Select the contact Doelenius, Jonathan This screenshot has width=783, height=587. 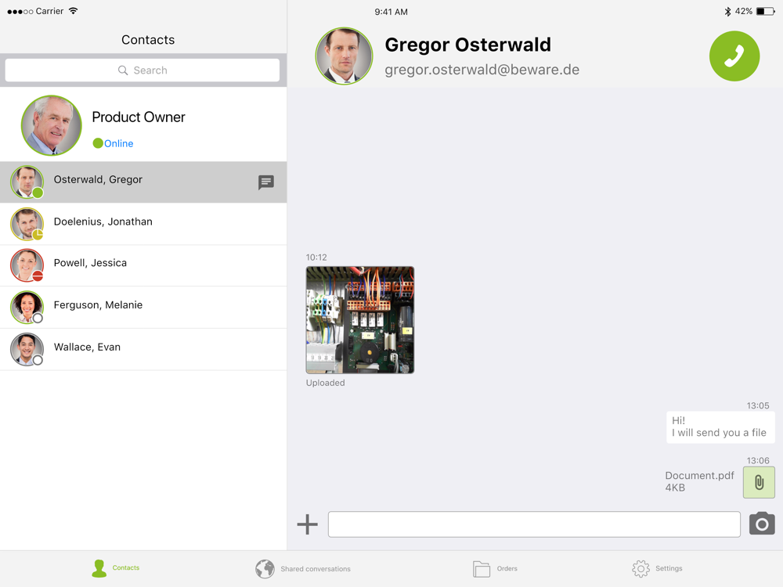[x=143, y=224]
